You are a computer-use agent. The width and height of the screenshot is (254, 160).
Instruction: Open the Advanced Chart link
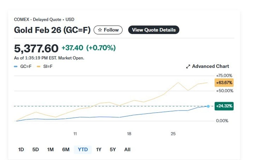(210, 66)
